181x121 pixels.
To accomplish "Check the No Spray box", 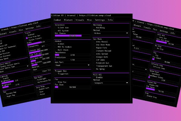I will coord(94,69).
